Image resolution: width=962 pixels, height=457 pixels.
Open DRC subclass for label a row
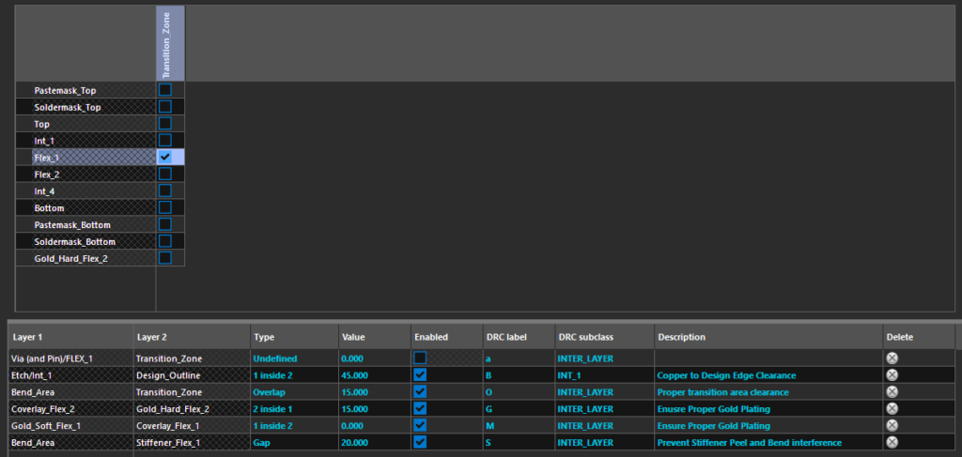(x=604, y=358)
